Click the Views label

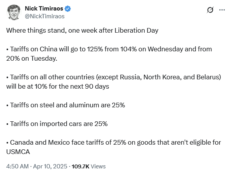tap(98, 166)
